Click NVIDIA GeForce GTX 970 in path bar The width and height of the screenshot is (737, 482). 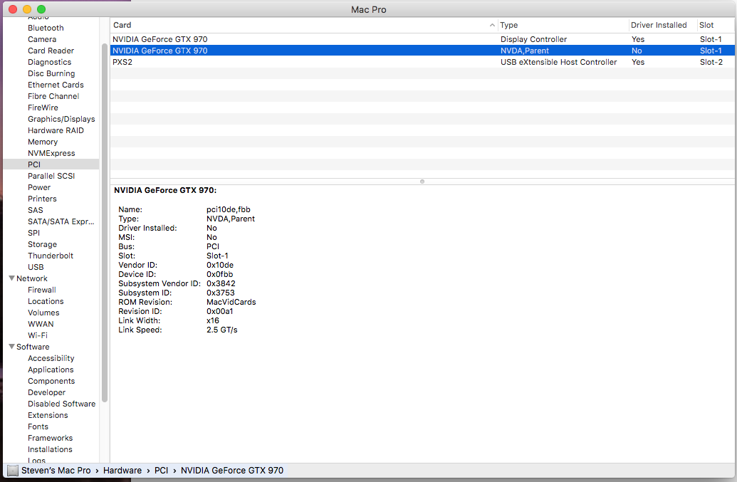[x=231, y=471]
